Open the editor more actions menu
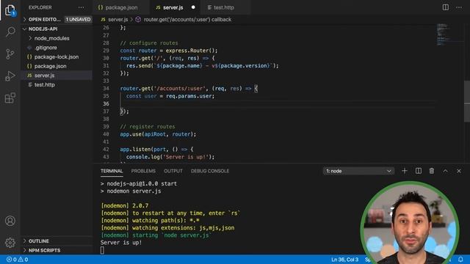 [x=459, y=7]
